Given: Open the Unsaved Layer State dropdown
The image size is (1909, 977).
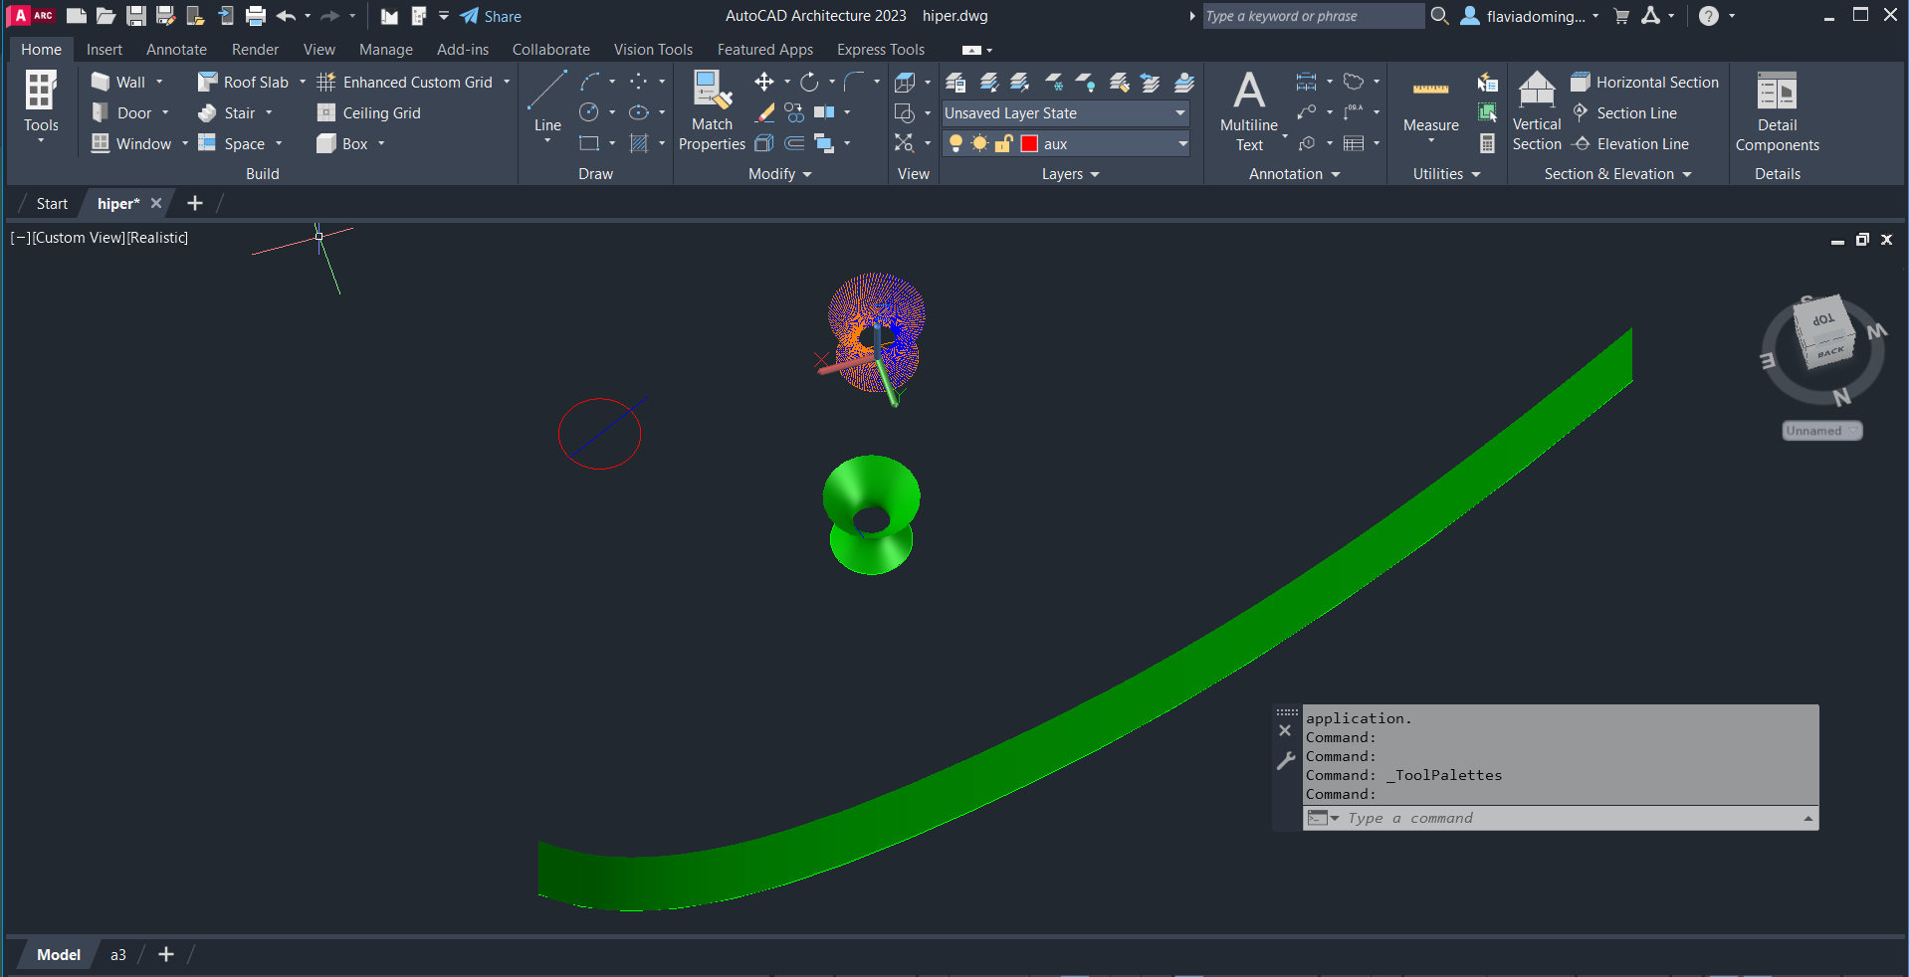Looking at the screenshot, I should coord(1065,113).
